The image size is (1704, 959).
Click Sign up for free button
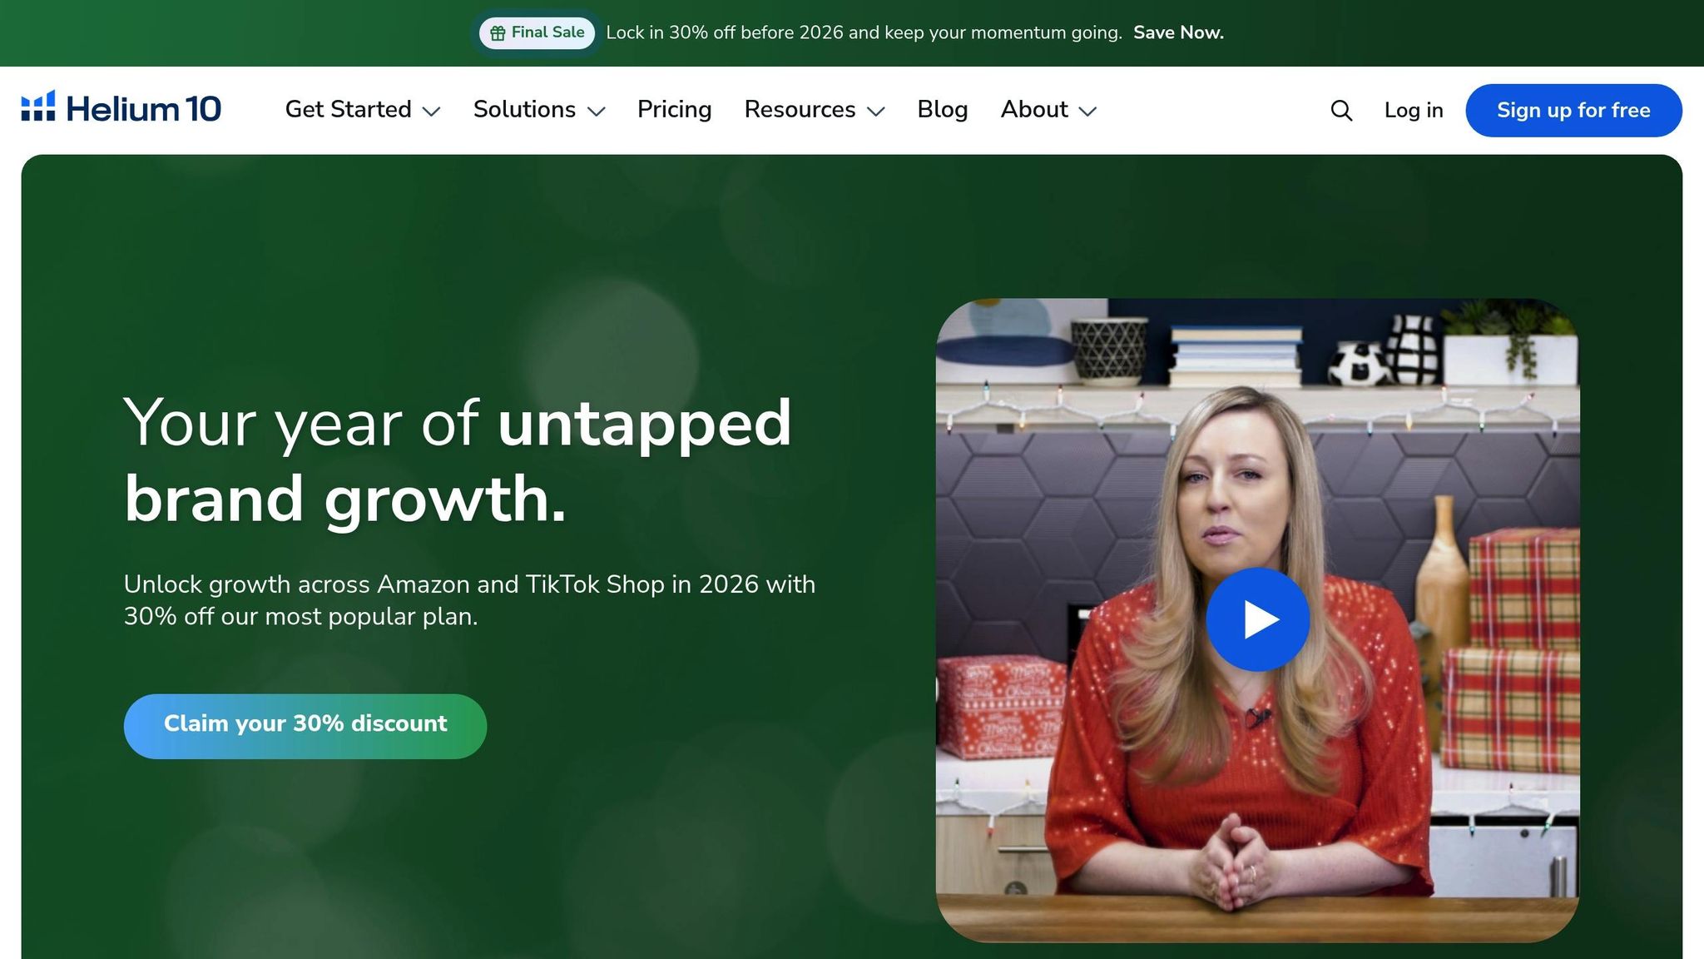point(1573,110)
